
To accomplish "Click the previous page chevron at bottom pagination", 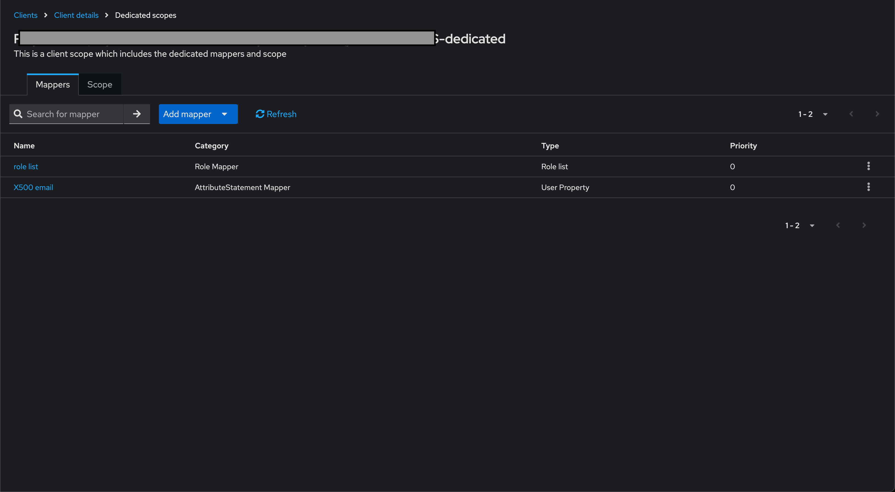I will (x=838, y=225).
